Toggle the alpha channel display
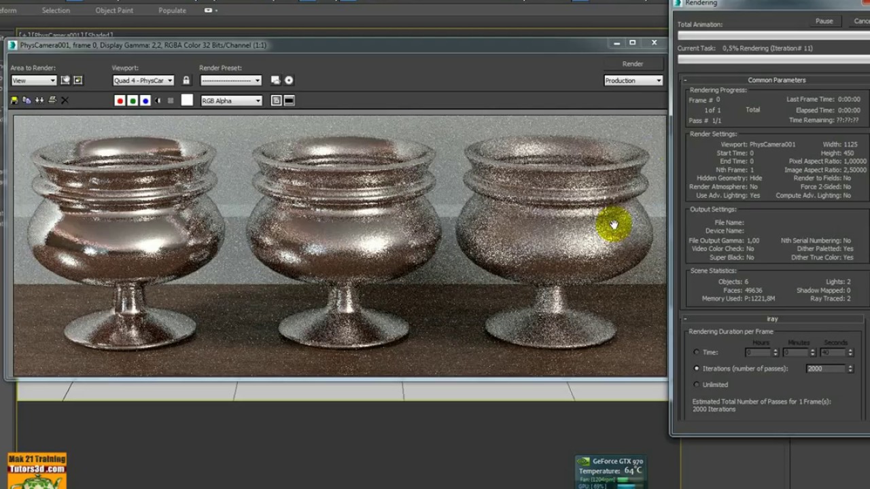 [x=158, y=101]
